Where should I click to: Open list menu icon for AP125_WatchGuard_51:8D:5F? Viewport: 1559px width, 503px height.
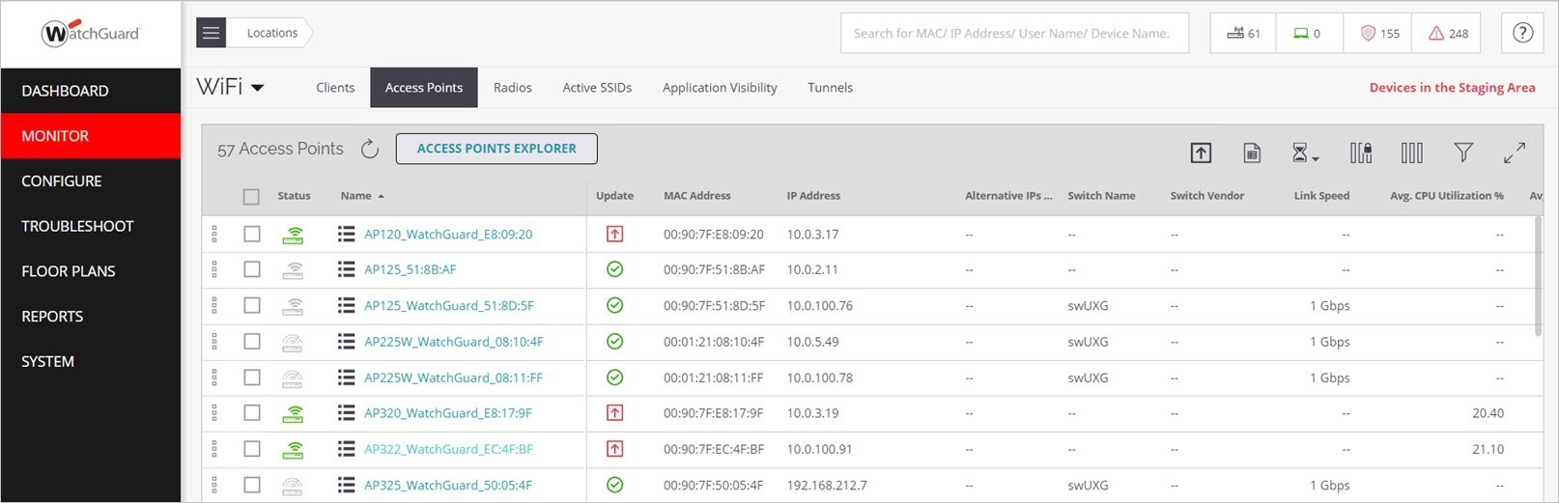346,305
